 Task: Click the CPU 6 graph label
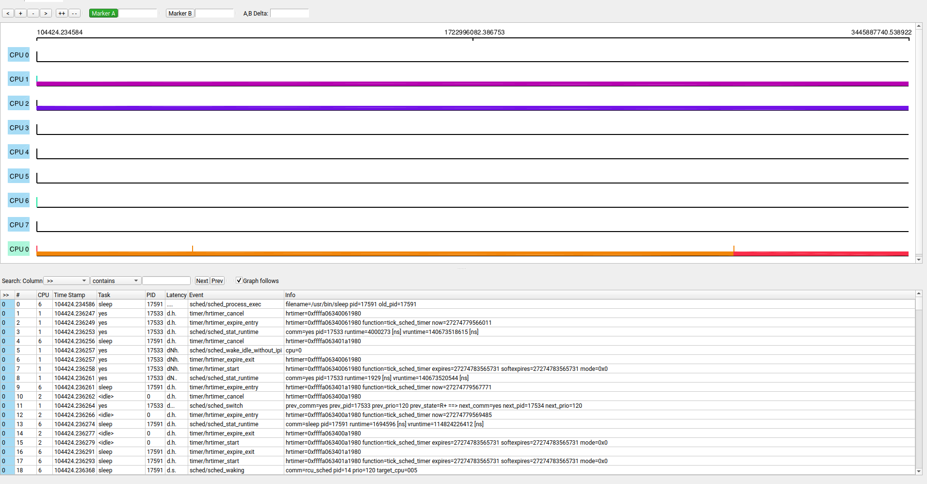click(19, 200)
